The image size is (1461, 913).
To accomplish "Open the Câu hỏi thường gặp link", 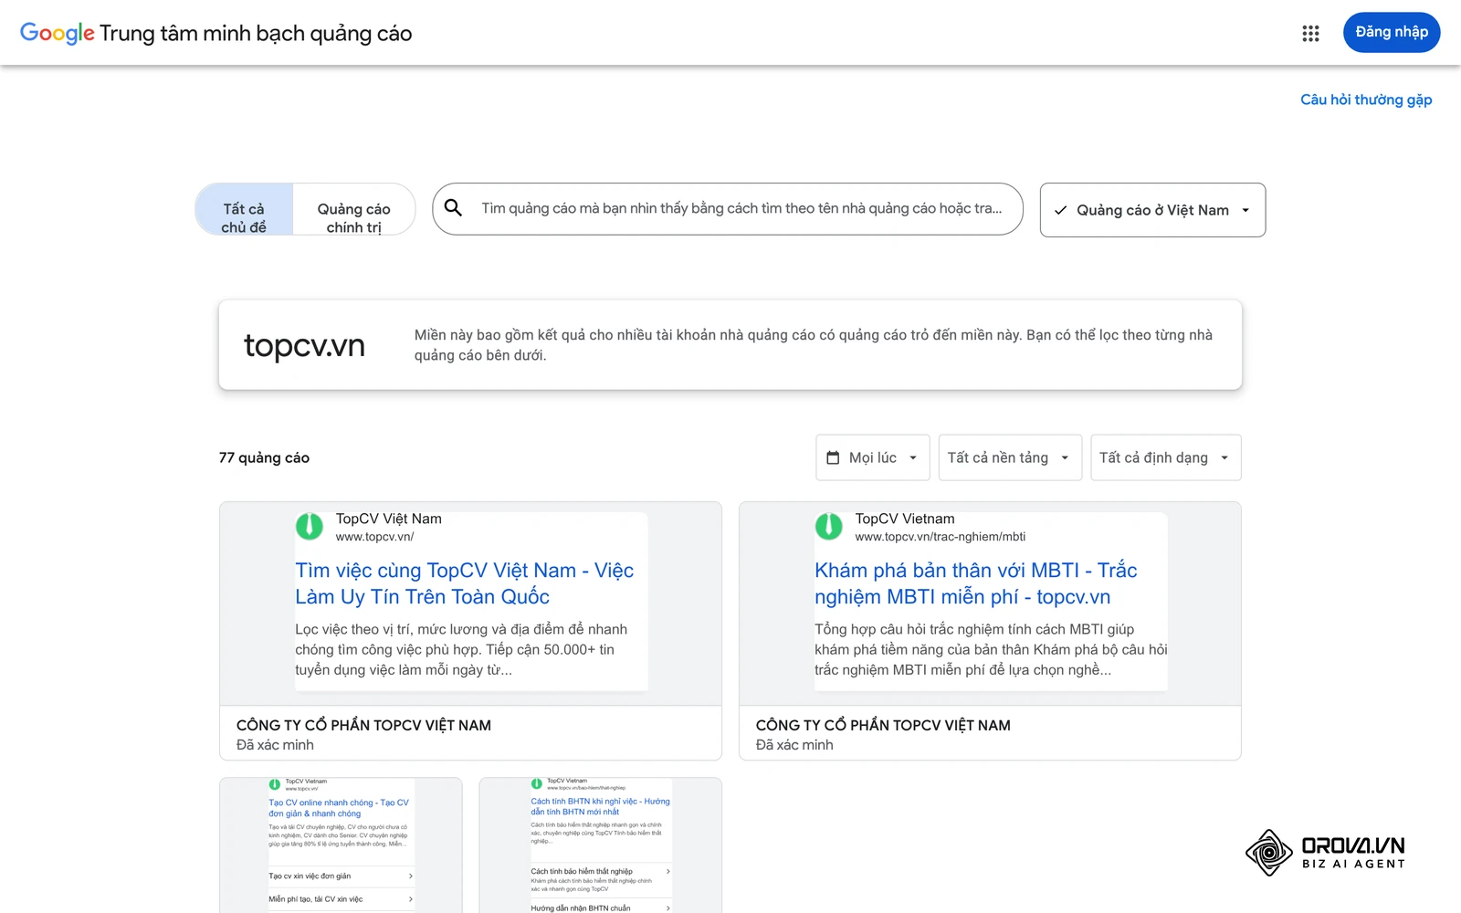I will click(x=1366, y=100).
